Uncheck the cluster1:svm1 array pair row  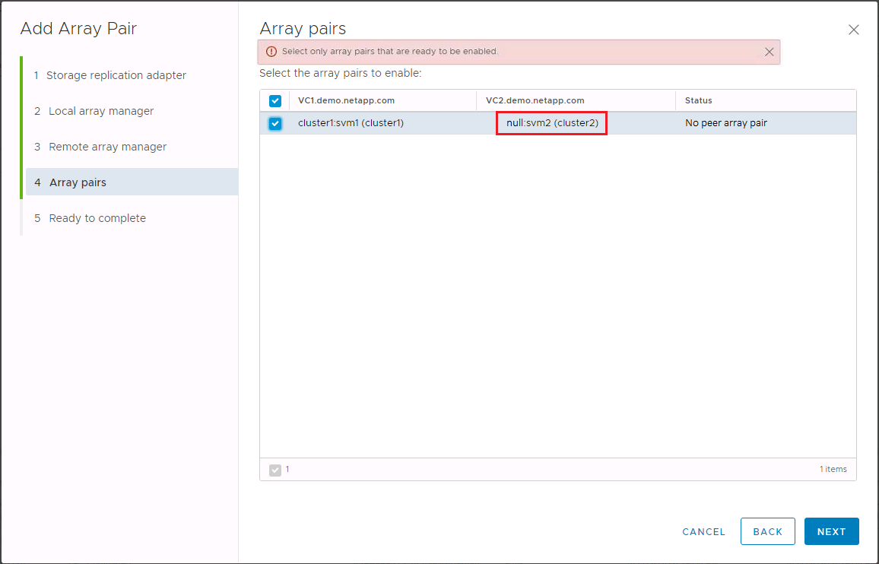tap(274, 122)
